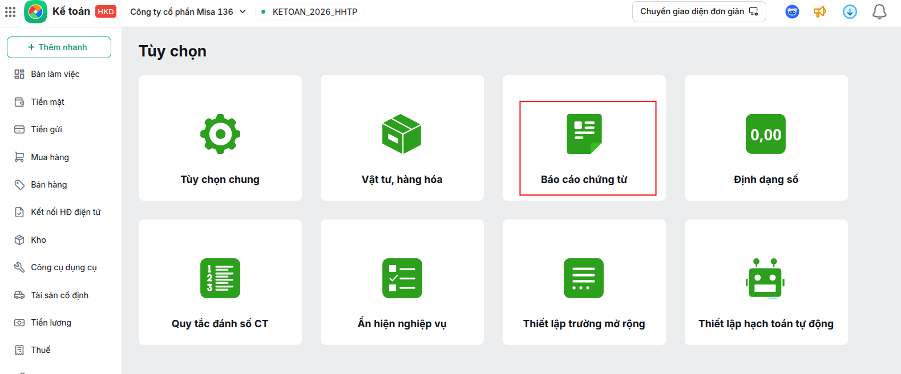Click the Tiền lương sidebar label
Viewport: 901px width, 374px height.
[x=51, y=323]
